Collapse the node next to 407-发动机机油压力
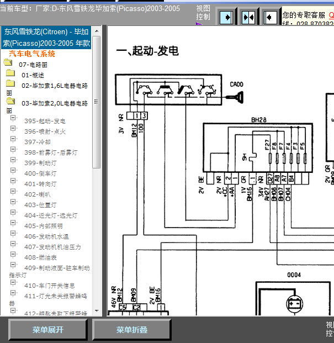This screenshot has width=334, height=343. pyautogui.click(x=13, y=244)
